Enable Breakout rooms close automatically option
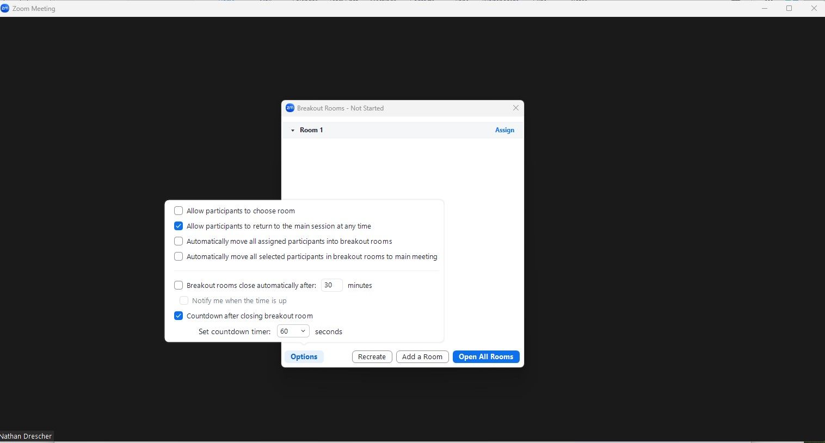The width and height of the screenshot is (825, 443). pyautogui.click(x=178, y=285)
